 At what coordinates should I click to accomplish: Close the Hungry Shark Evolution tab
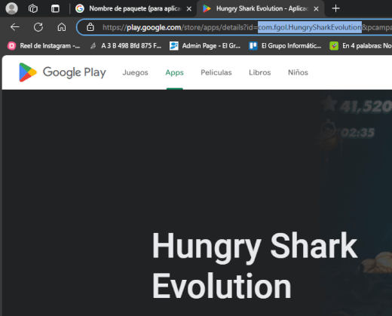pyautogui.click(x=316, y=9)
